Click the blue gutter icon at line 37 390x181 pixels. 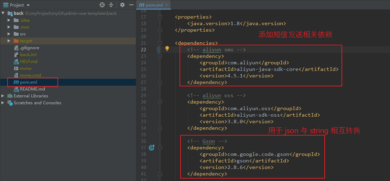point(151,148)
